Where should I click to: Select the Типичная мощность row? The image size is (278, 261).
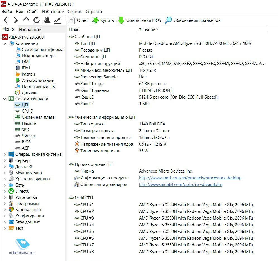pyautogui.click(x=167, y=151)
